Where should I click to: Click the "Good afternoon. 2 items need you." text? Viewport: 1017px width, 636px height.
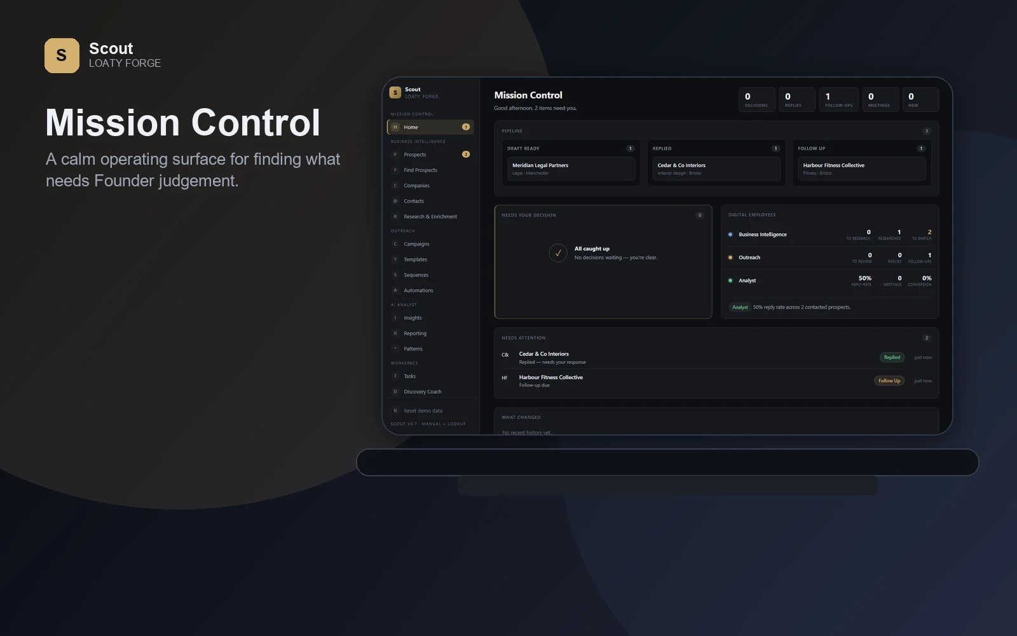[535, 108]
